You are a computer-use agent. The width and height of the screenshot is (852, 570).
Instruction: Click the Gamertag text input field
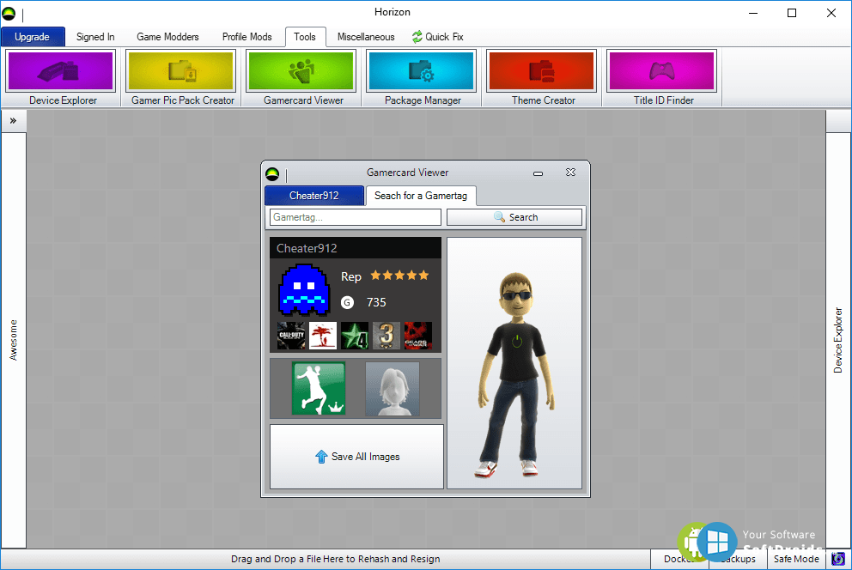click(x=355, y=218)
